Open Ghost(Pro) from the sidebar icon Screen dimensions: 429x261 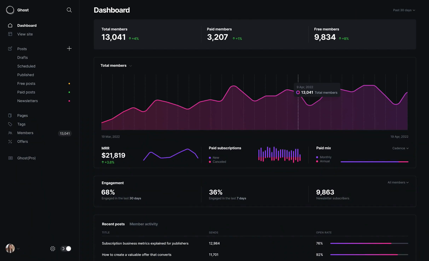coord(10,158)
